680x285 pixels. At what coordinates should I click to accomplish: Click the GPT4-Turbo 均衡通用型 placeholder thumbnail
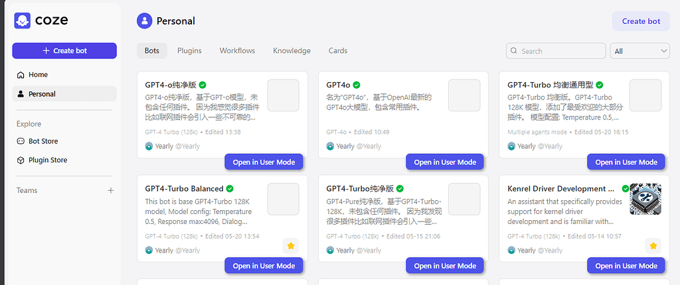(x=645, y=95)
